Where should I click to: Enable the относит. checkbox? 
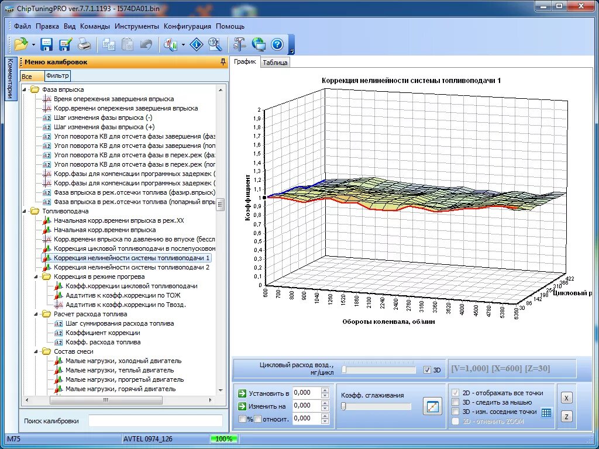coord(258,419)
